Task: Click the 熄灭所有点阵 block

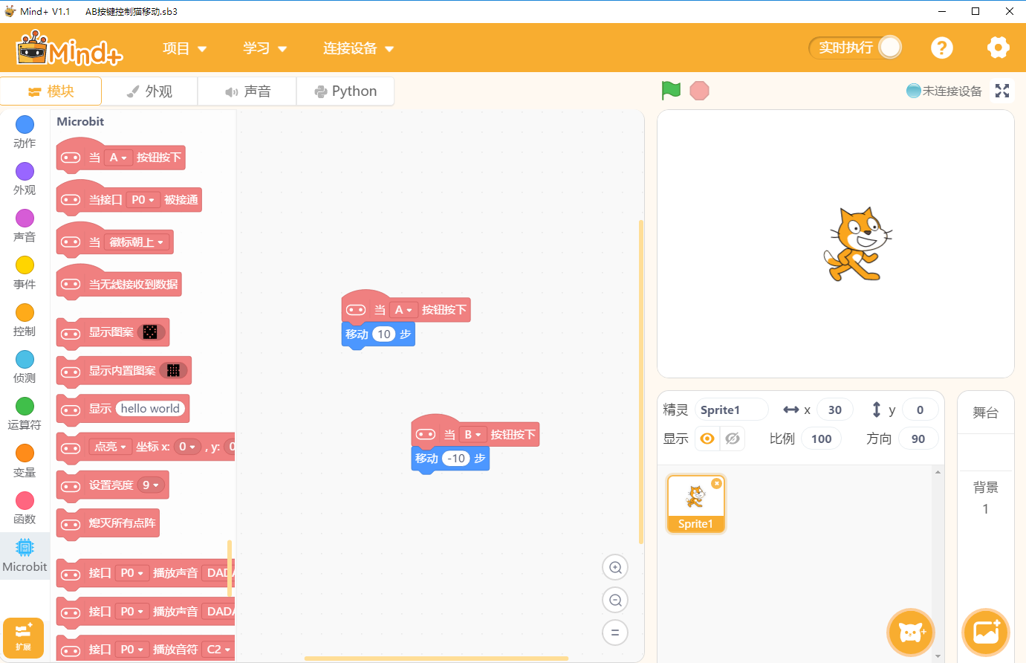Action: point(108,523)
